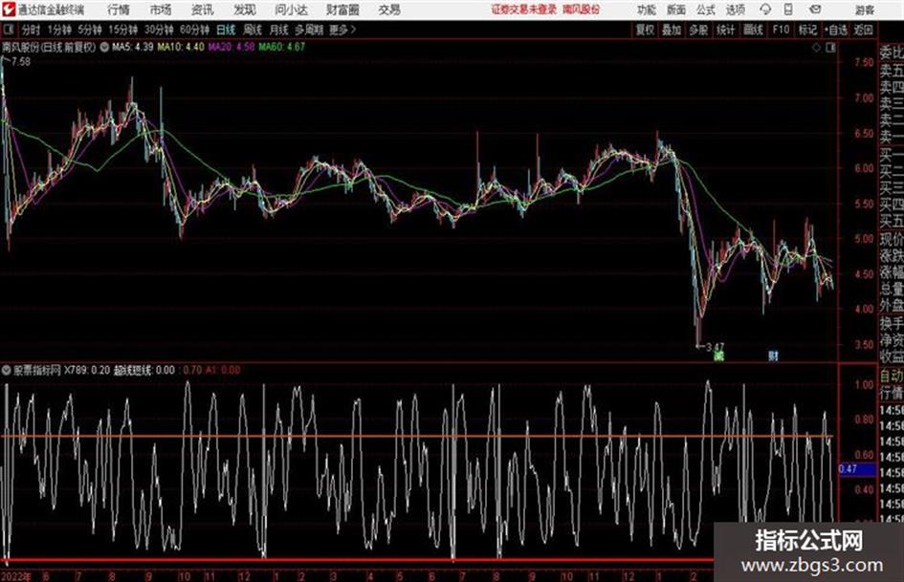Select the 日线 daily period
Screen dimensions: 904x582
[x=226, y=30]
